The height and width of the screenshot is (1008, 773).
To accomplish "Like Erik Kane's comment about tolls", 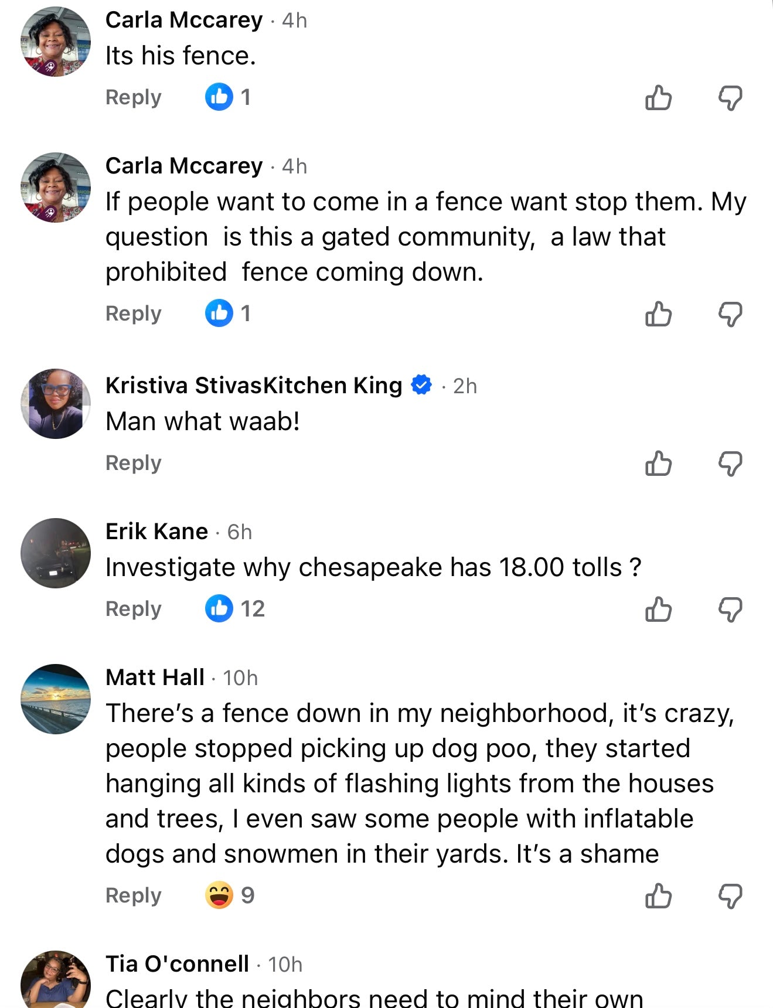I will (658, 609).
